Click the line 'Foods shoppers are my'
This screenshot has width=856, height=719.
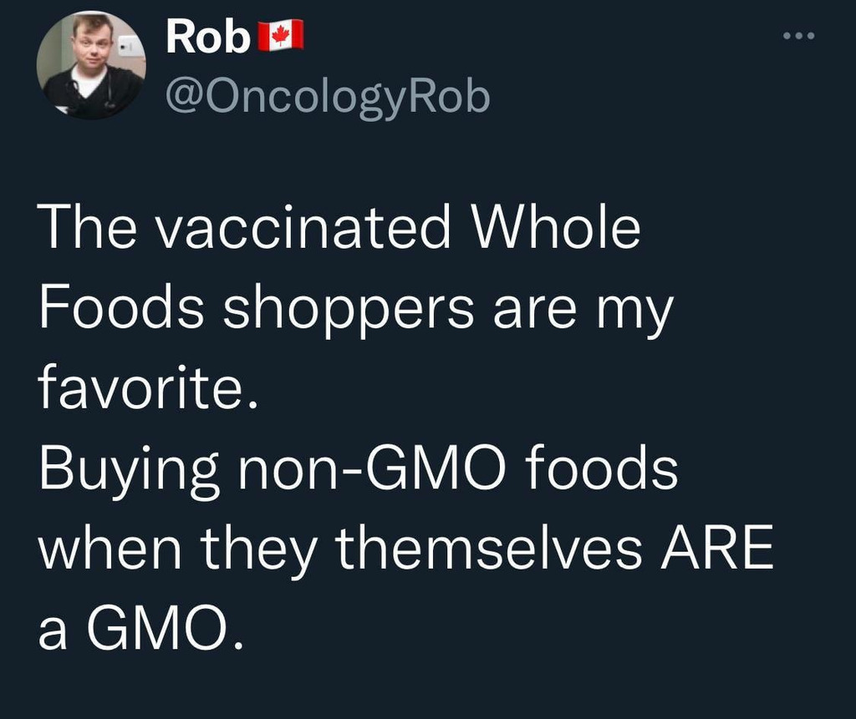tap(354, 310)
